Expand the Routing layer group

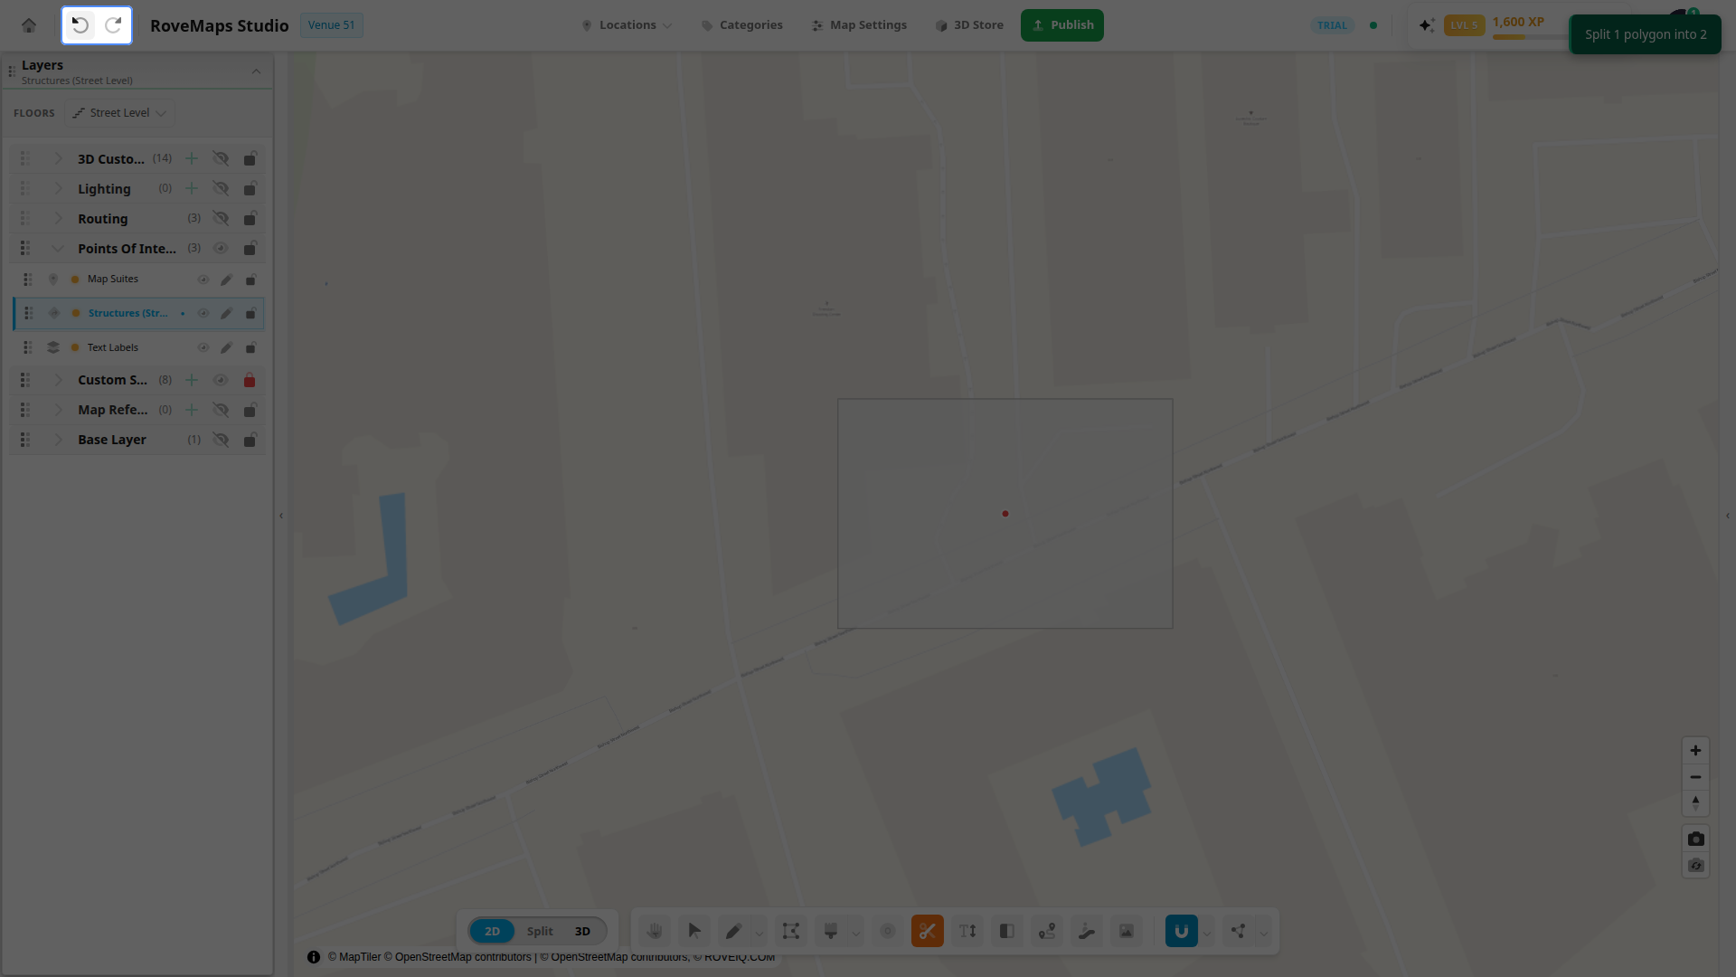pos(58,219)
